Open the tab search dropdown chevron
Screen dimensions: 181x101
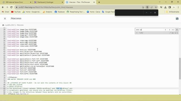pyautogui.click(x=160, y=2)
